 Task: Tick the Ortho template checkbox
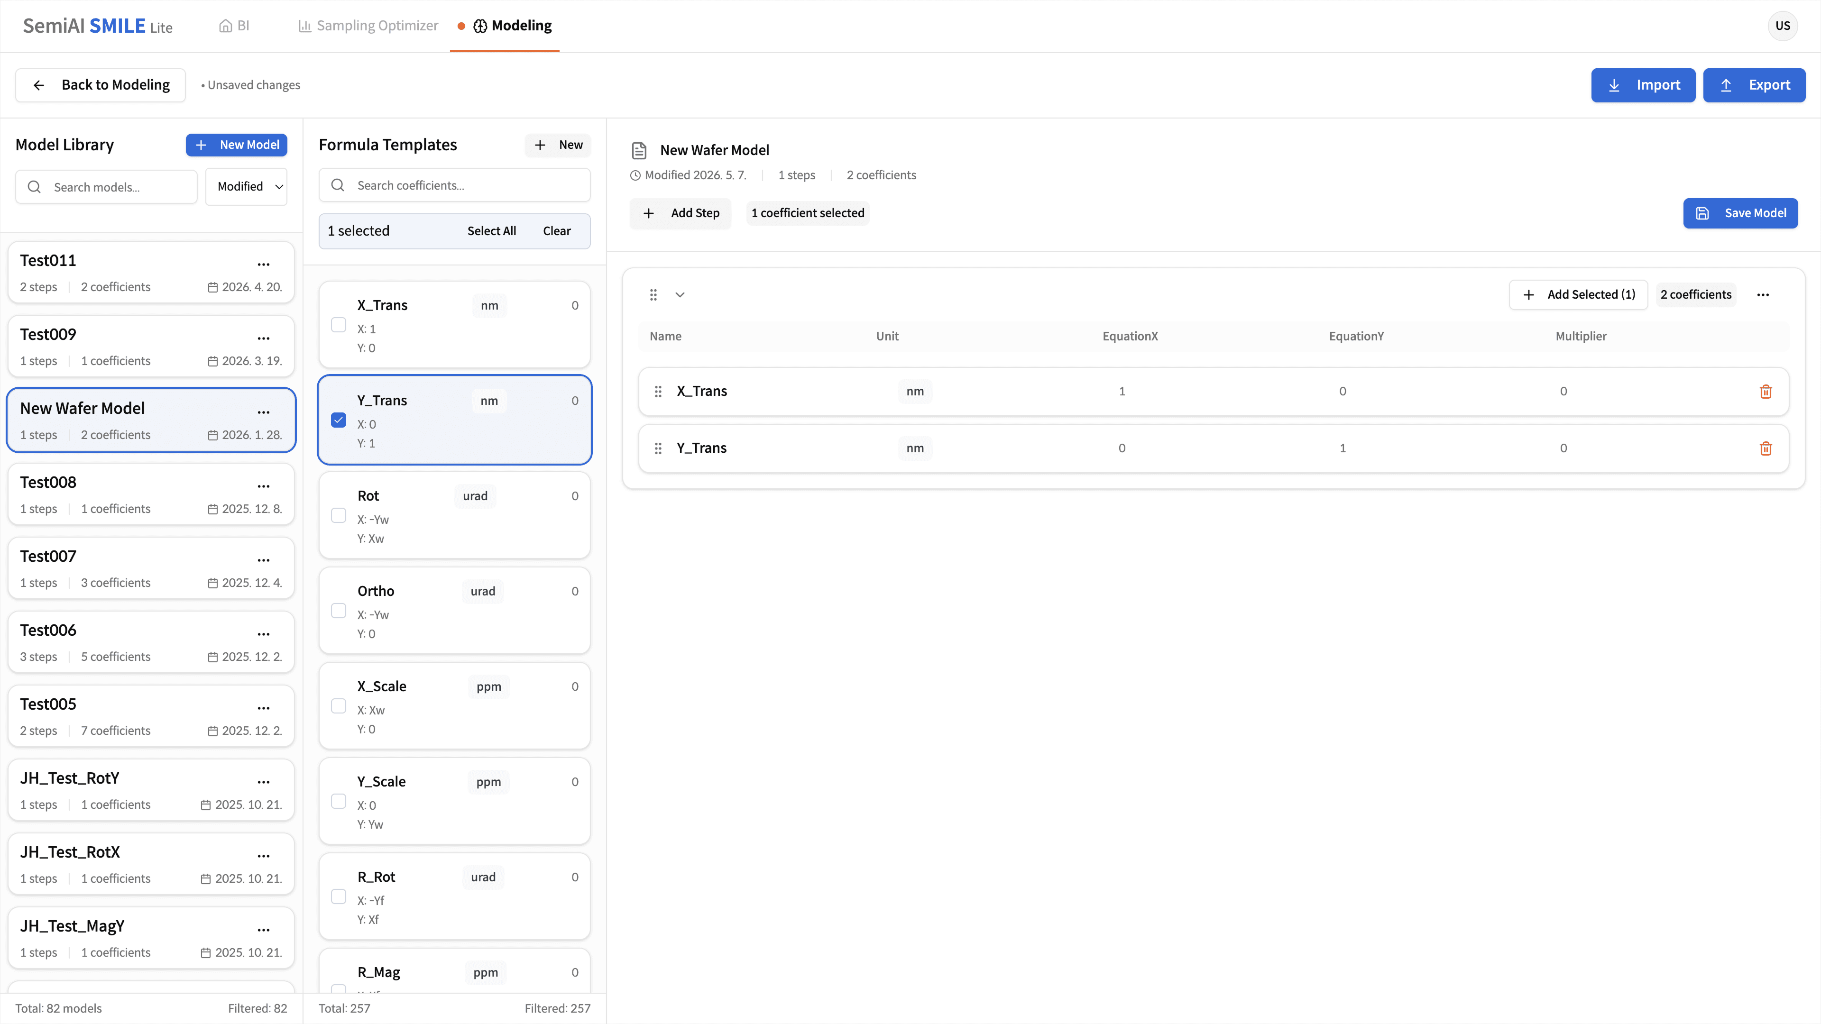click(x=339, y=611)
